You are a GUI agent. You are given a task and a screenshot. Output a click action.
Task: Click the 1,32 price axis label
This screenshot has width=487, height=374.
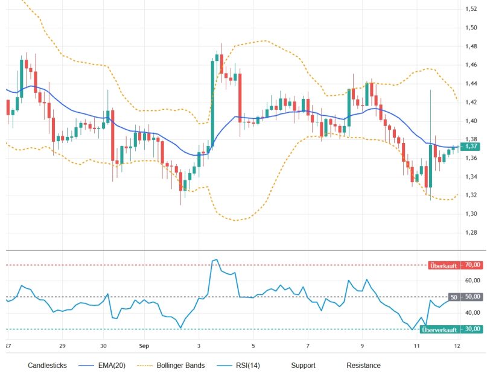[471, 195]
